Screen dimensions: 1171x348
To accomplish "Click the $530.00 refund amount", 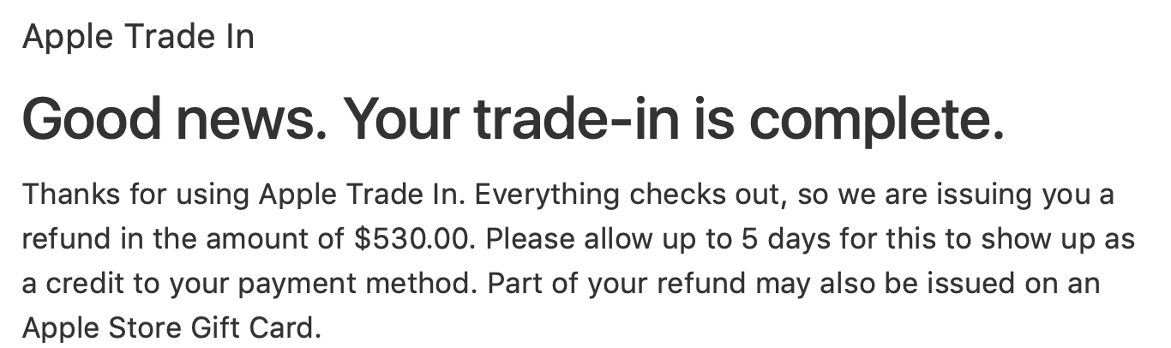I will point(411,239).
